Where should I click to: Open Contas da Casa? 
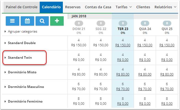click(x=98, y=7)
